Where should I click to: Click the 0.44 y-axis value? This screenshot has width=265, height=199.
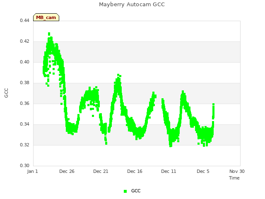click(x=25, y=20)
